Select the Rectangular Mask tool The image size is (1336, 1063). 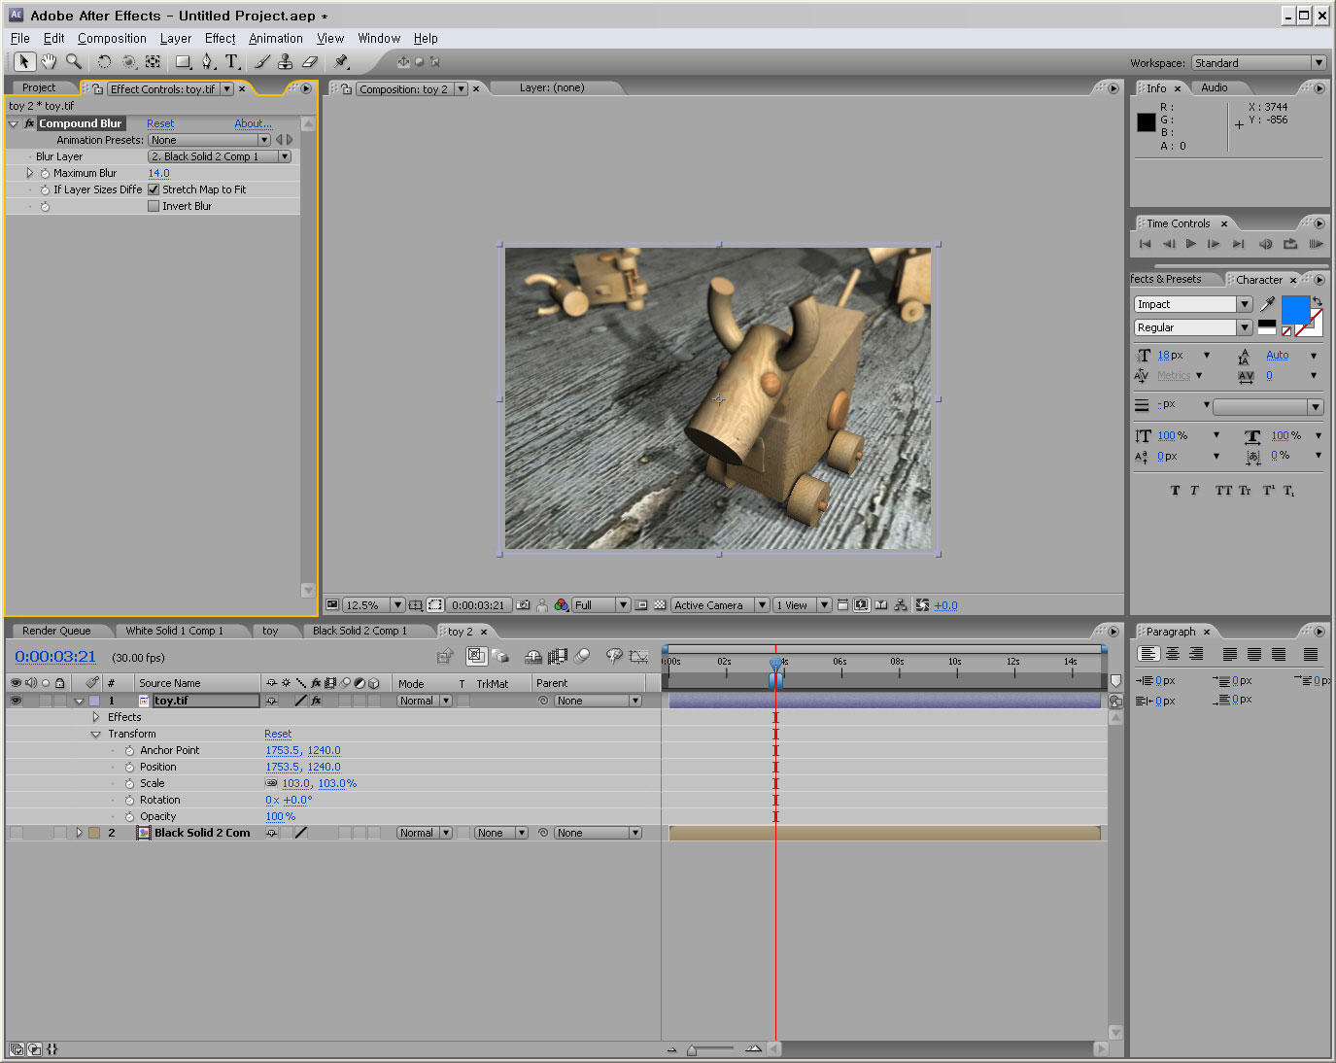pyautogui.click(x=183, y=61)
